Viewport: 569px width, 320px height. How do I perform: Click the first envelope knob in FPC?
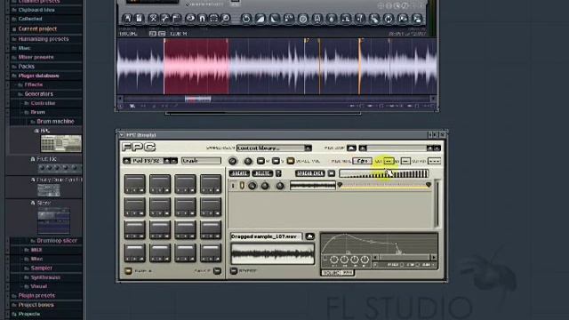pos(334,260)
